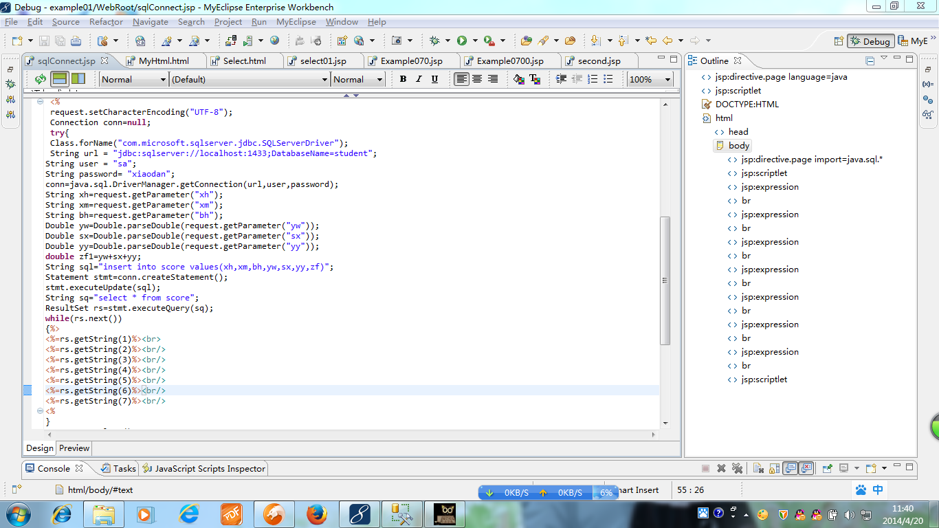
Task: Click the green refresh icon in editor toolbar
Action: click(x=41, y=79)
